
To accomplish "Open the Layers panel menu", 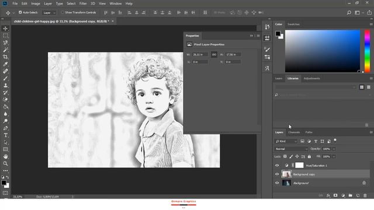I will pos(371,132).
